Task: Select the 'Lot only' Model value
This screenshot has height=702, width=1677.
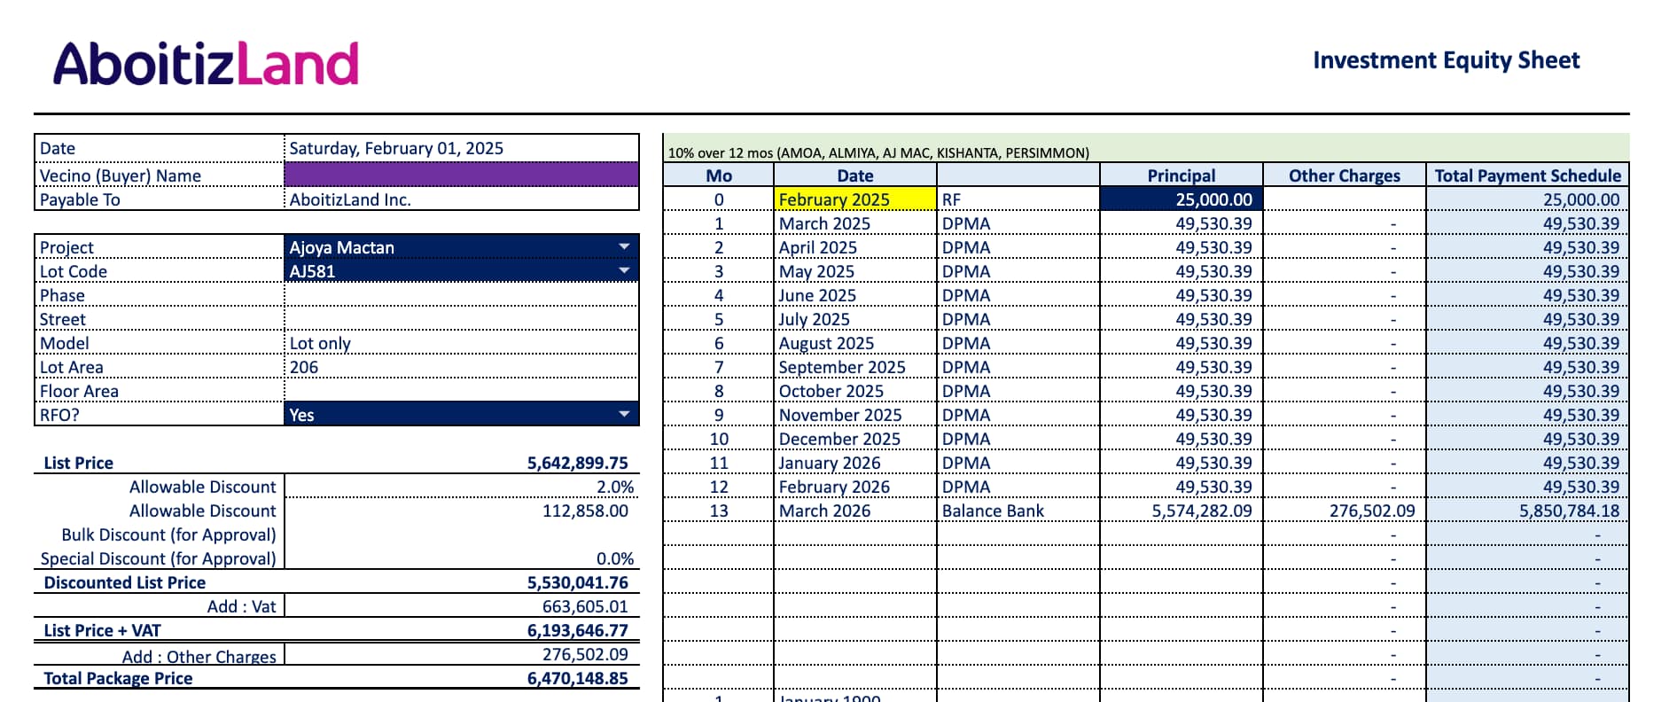Action: click(x=461, y=343)
